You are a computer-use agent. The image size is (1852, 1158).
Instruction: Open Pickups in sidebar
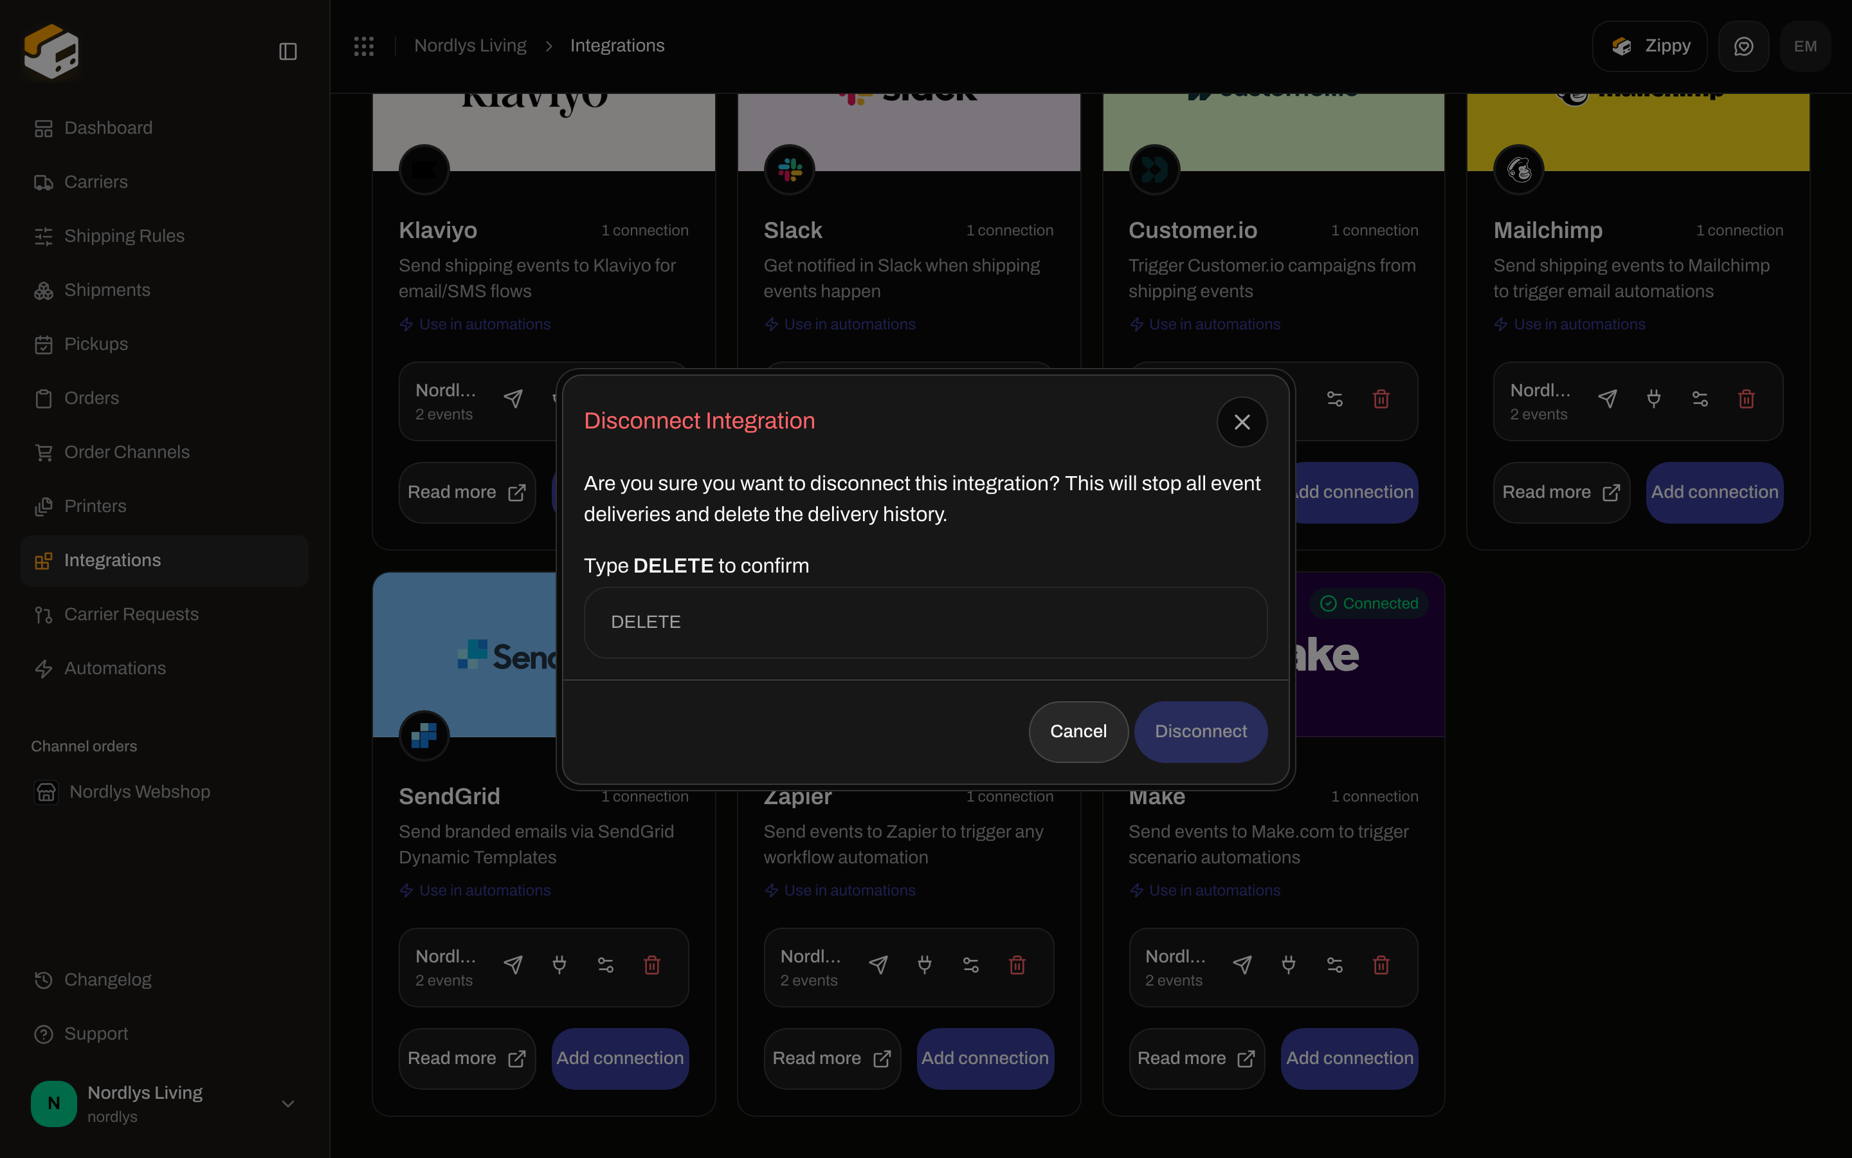point(165,344)
